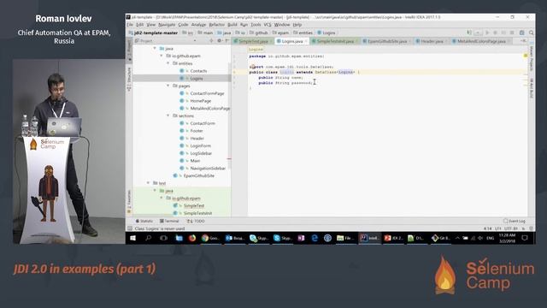Viewport: 547px width, 308px height.
Task: Switch to EpamGithubSite.java editor tab
Action: click(386, 41)
